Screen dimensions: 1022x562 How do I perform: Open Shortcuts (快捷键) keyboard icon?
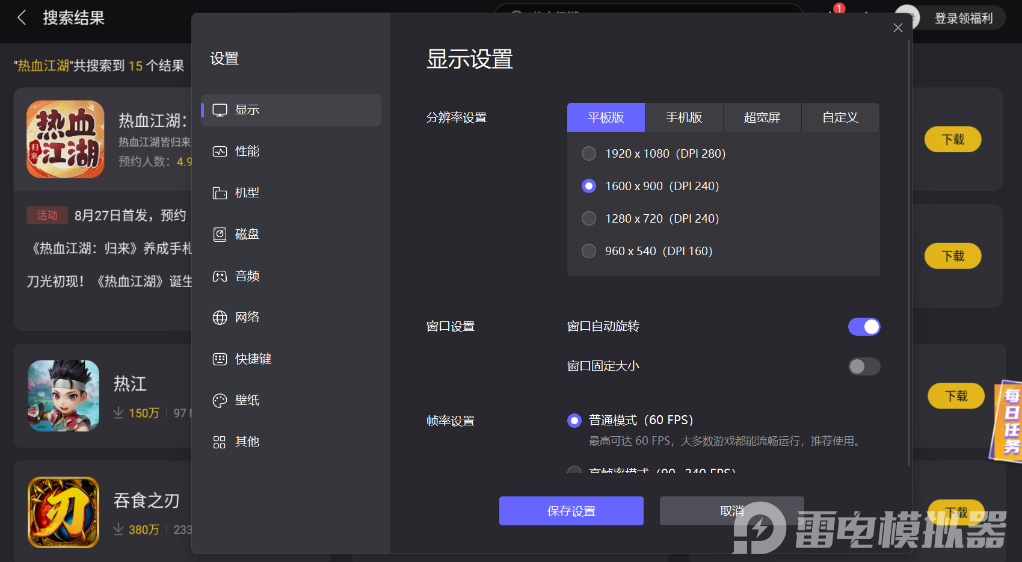(x=220, y=359)
